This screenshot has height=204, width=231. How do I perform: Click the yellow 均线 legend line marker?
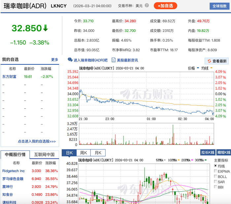click(x=212, y=68)
